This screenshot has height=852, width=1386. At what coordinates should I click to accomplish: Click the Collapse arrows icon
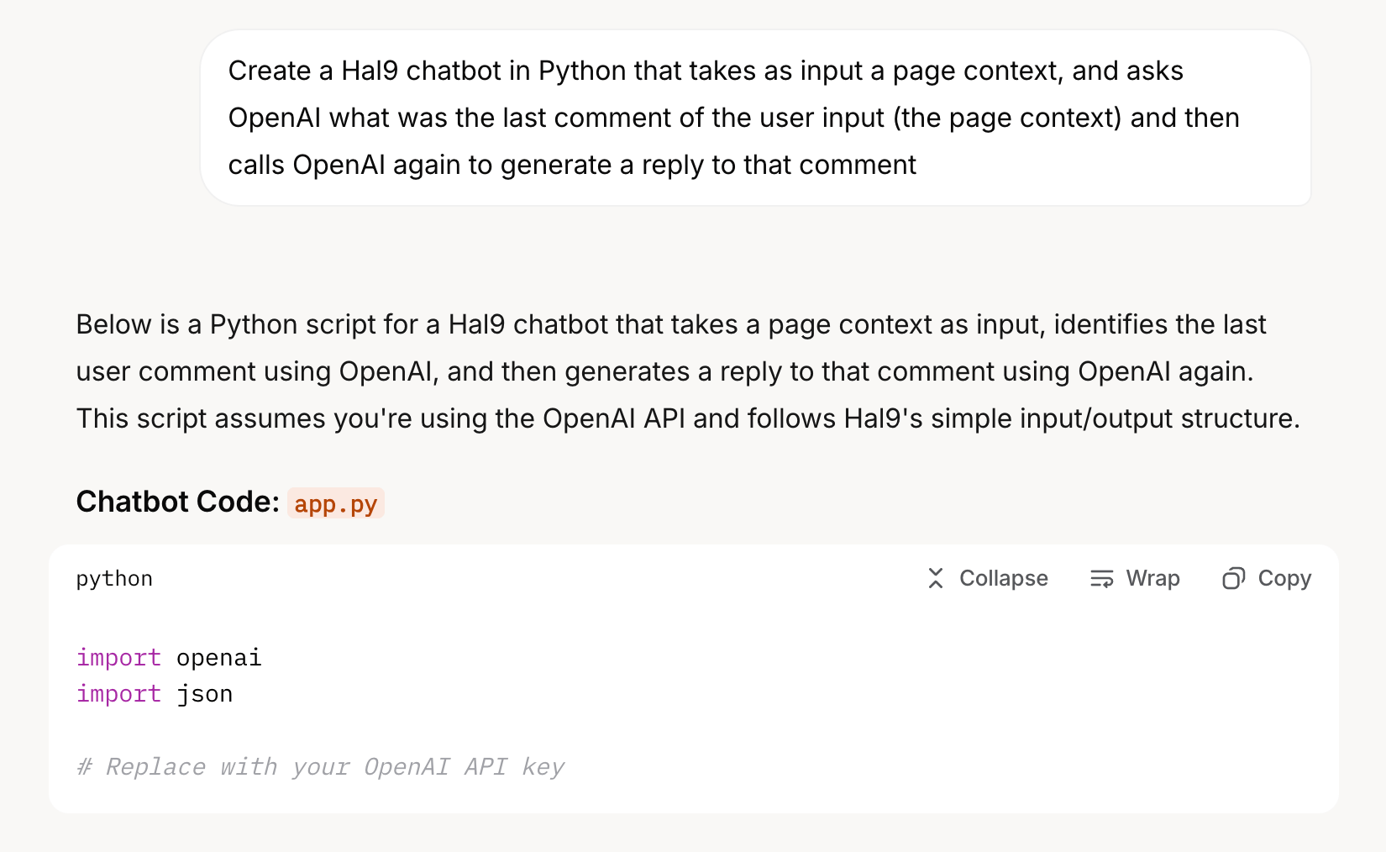pyautogui.click(x=936, y=578)
